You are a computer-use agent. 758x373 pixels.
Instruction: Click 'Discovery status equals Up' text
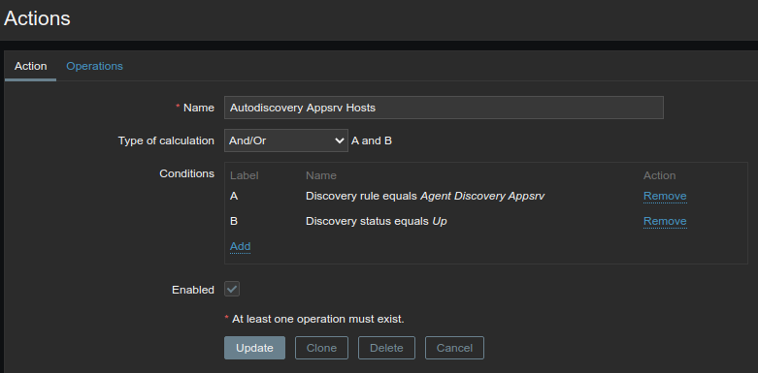tap(377, 221)
